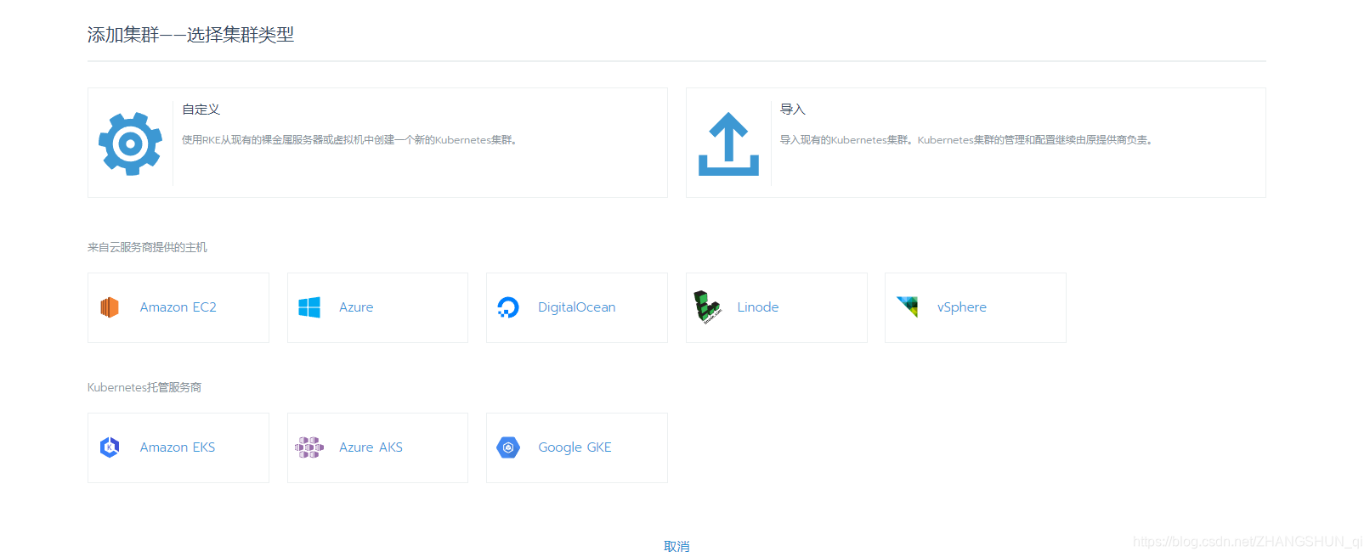Viewport: 1370px width, 557px height.
Task: Click the DigitalOcean logo icon
Action: tap(508, 307)
